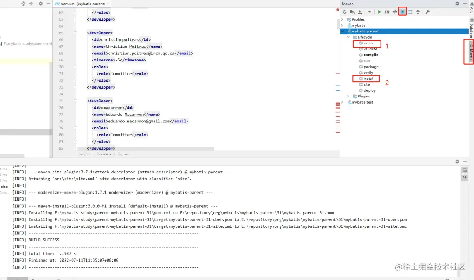
Task: Click the eduardo.macarron@gmail.com email text
Action: coord(139,121)
